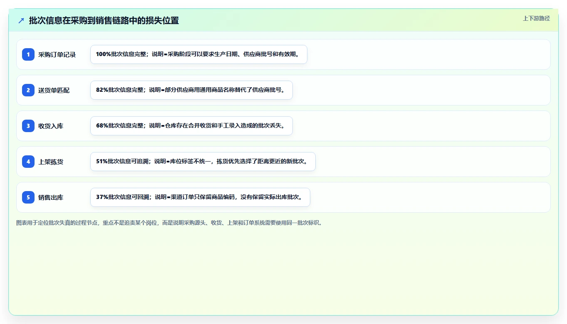Select step badge 1 for 采购订单记录

(28, 54)
